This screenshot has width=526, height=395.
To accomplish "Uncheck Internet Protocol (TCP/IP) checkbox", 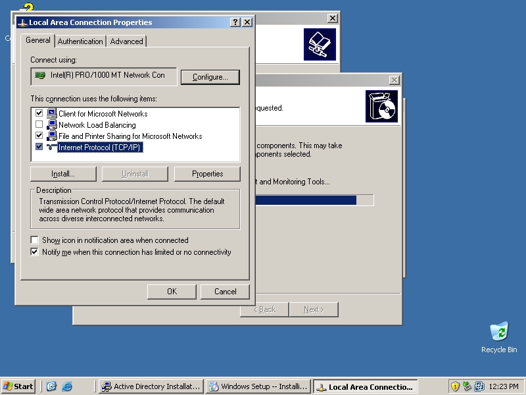I will click(39, 147).
